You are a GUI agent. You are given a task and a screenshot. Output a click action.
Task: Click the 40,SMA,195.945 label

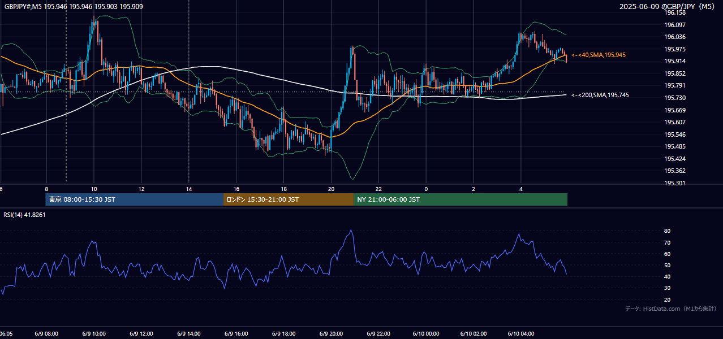click(599, 55)
